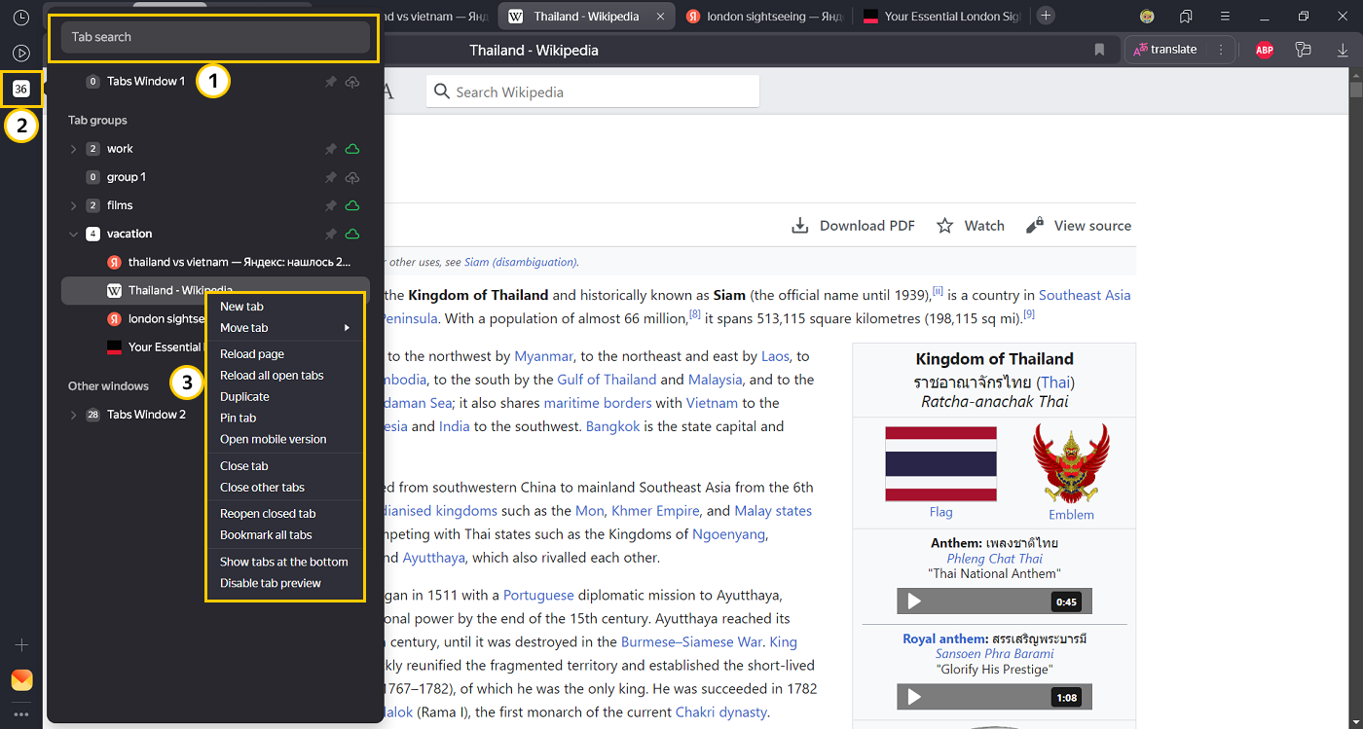Toggle pin icon for Tabs Window 1
This screenshot has height=729, width=1363.
click(x=330, y=82)
